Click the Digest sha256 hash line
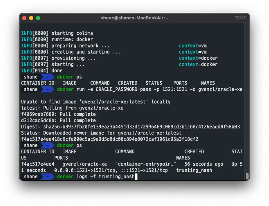The width and height of the screenshot is (269, 206). (x=131, y=127)
